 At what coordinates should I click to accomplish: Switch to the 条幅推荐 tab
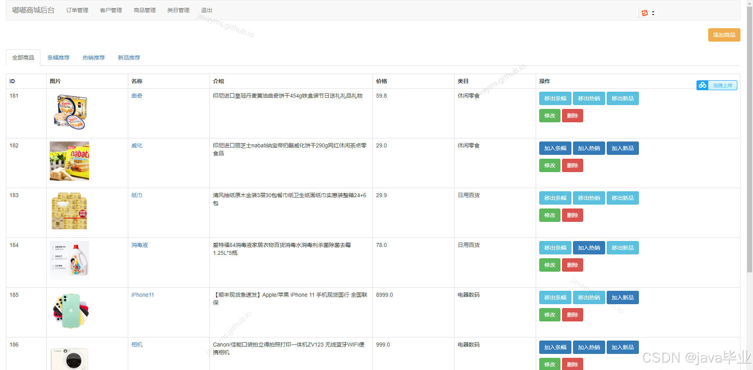pyautogui.click(x=58, y=58)
